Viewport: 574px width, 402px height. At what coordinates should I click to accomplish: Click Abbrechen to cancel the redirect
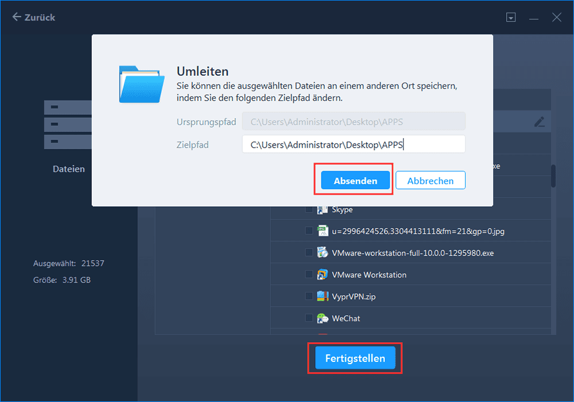pyautogui.click(x=430, y=180)
